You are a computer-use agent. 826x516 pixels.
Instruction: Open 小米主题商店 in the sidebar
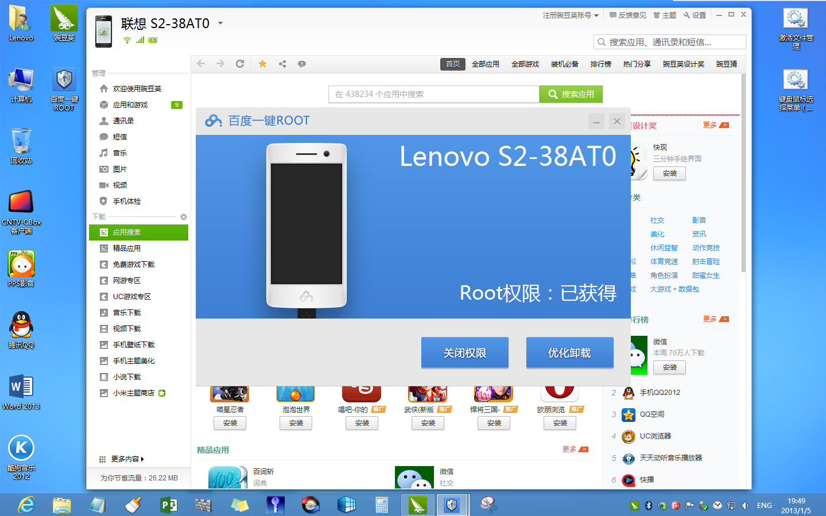(x=139, y=393)
